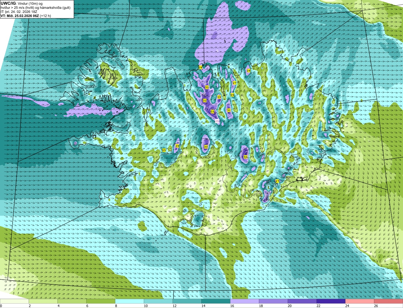The height and width of the screenshot is (308, 403).
Task: Select the 10–12 m/s legend swatch
Action: pos(158,301)
